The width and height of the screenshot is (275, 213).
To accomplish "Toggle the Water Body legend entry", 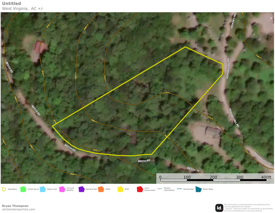I will pyautogui.click(x=199, y=188).
